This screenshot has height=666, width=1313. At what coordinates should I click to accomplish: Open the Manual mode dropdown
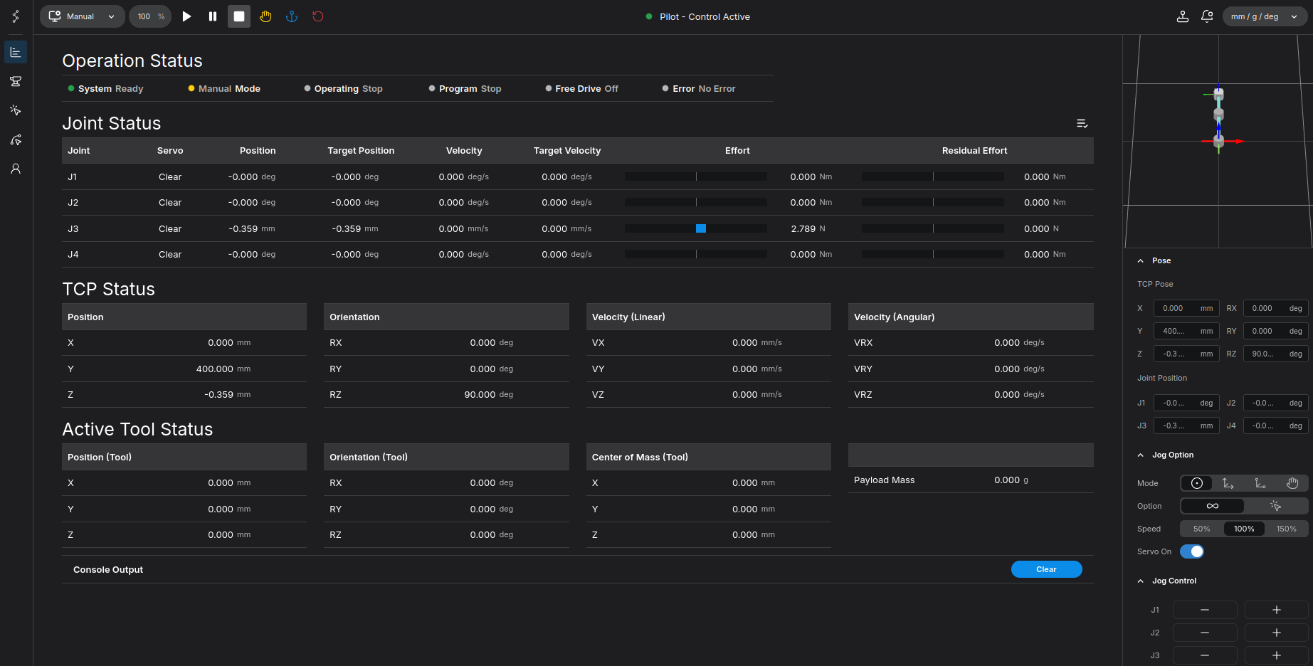[x=83, y=16]
